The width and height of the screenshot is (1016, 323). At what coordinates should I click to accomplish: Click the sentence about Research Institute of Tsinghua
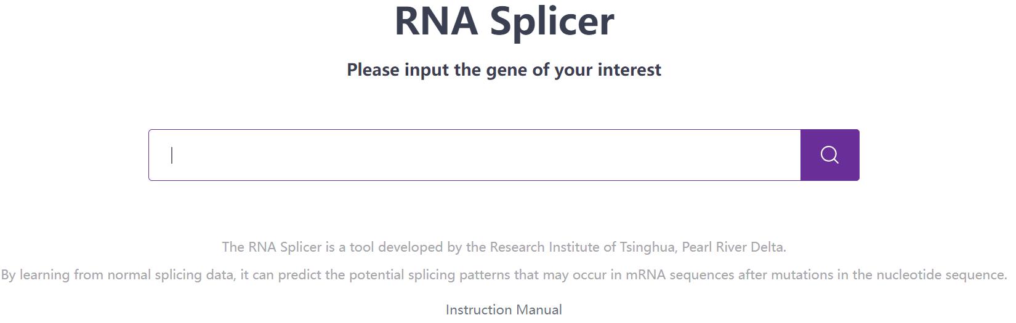[x=504, y=247]
